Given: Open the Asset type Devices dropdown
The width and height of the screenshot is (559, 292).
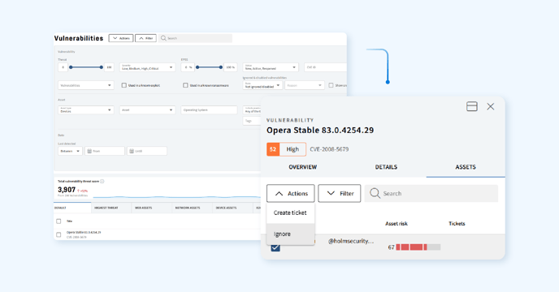Looking at the screenshot, I should click(x=85, y=110).
